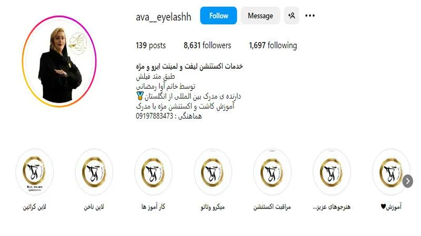
Task: Open the three-dots more options menu
Action: tap(310, 16)
